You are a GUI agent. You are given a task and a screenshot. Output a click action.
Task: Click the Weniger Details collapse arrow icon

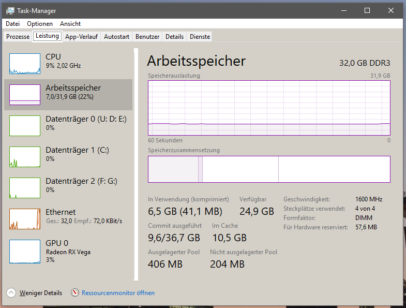pyautogui.click(x=11, y=293)
